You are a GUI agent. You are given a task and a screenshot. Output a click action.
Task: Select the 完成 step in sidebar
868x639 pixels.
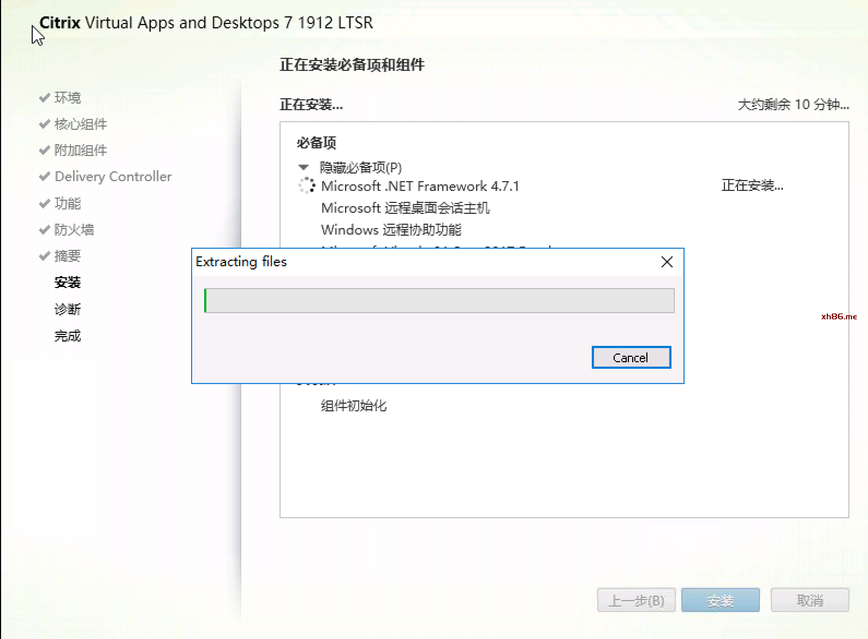click(x=67, y=335)
